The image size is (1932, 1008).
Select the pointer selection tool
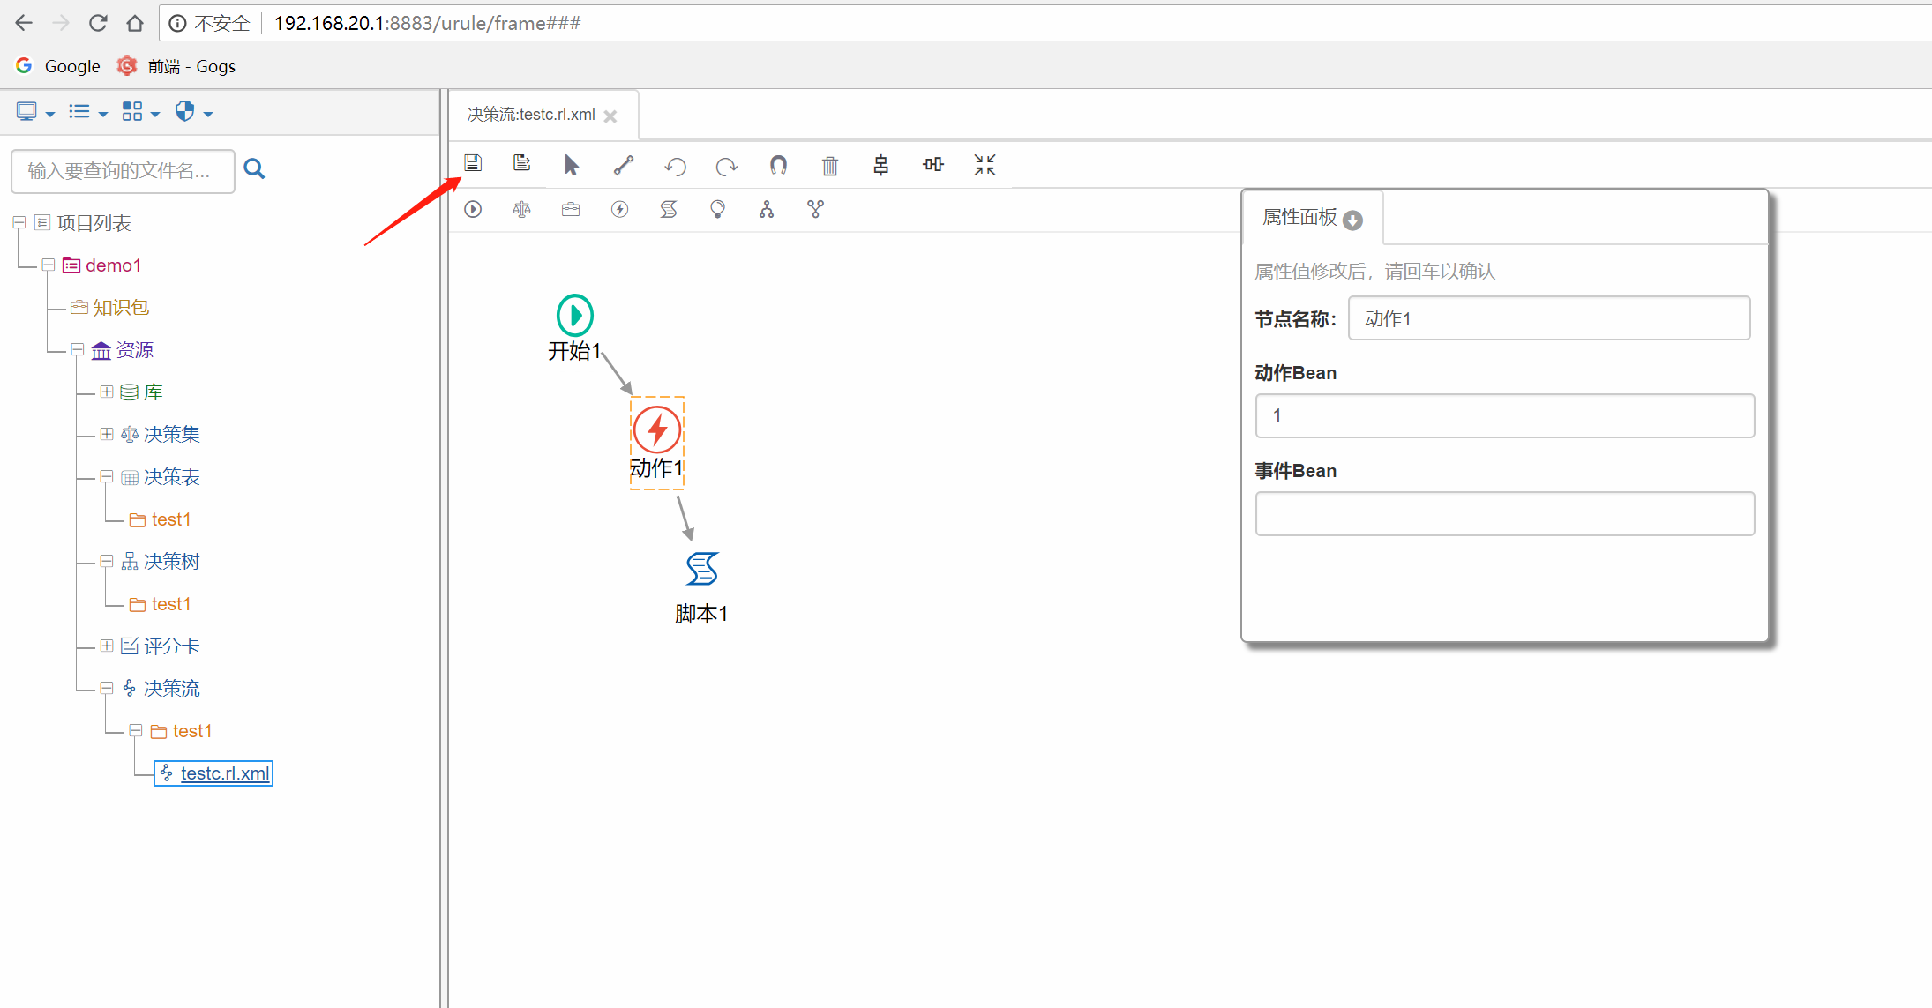coord(572,165)
